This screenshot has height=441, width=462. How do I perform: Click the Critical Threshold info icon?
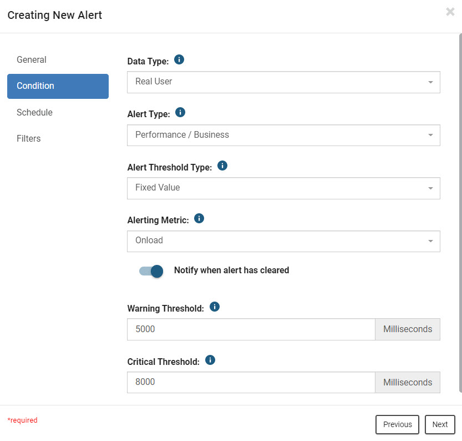pyautogui.click(x=210, y=360)
